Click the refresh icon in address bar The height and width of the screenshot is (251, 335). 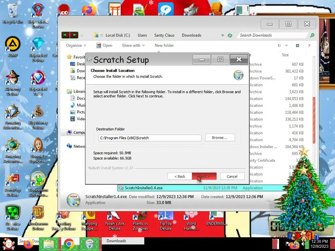[230, 35]
